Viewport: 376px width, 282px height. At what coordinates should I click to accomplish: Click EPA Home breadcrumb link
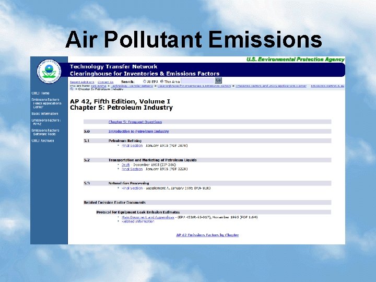(99, 86)
